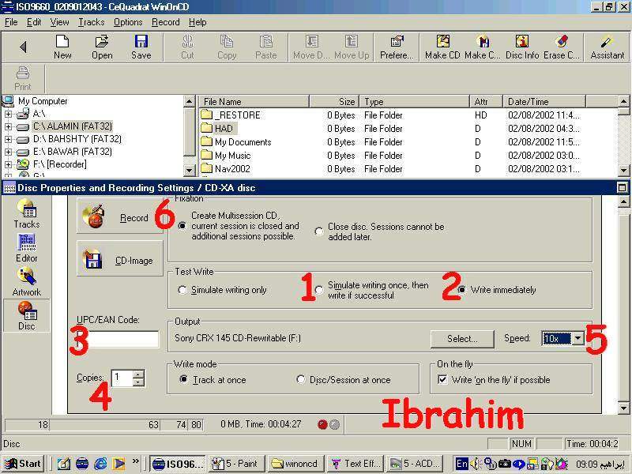Click the Move Up toolbar icon
The image size is (632, 474).
[x=351, y=42]
